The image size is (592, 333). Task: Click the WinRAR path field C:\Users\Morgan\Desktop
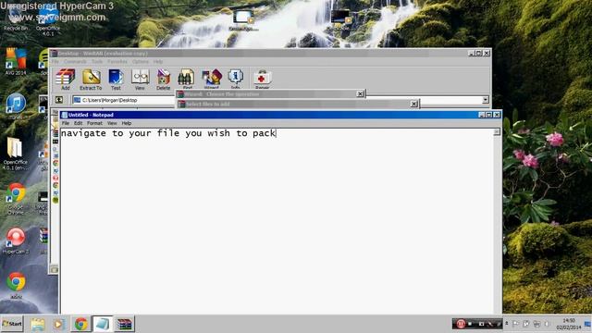tap(124, 100)
